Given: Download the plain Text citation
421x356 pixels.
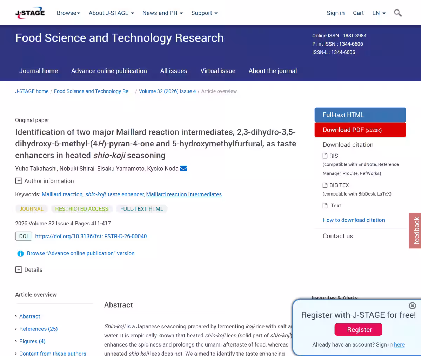Looking at the screenshot, I should pos(332,206).
